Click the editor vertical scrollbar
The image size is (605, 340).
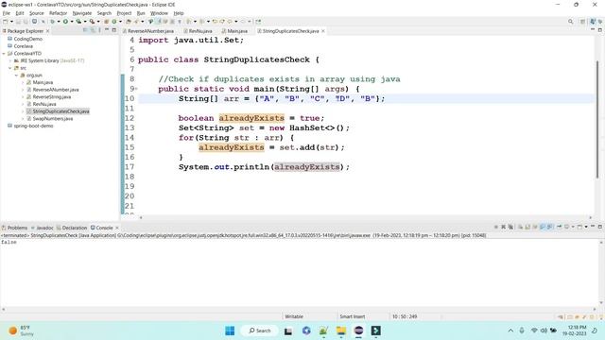pos(597,120)
